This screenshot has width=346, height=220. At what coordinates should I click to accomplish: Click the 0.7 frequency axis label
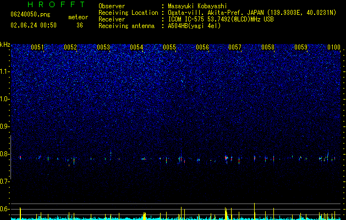[5, 182]
